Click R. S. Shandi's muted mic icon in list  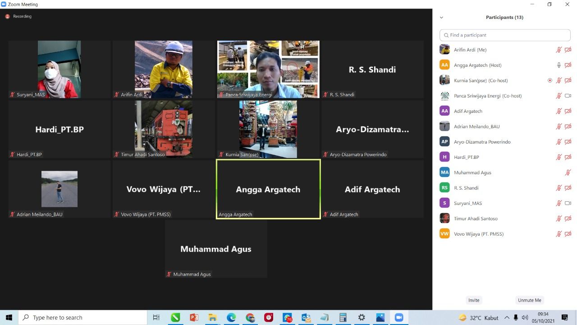point(559,188)
